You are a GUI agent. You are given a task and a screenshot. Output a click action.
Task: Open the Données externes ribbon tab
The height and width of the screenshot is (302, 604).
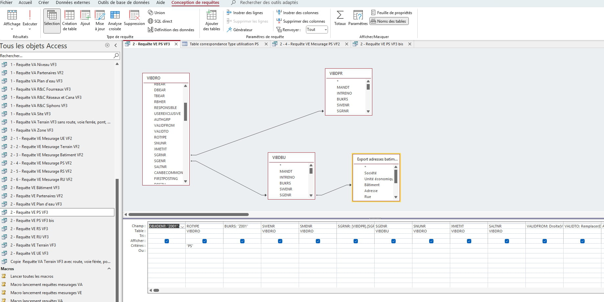pos(73,3)
